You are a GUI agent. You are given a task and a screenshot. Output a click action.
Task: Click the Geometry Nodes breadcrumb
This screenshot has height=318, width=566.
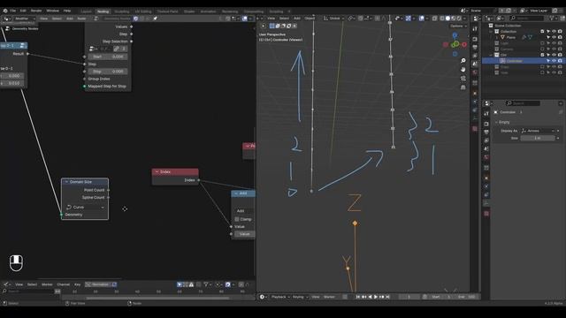point(25,28)
